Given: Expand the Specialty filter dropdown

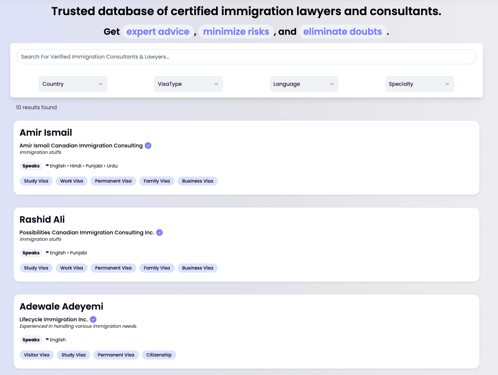Looking at the screenshot, I should (420, 84).
